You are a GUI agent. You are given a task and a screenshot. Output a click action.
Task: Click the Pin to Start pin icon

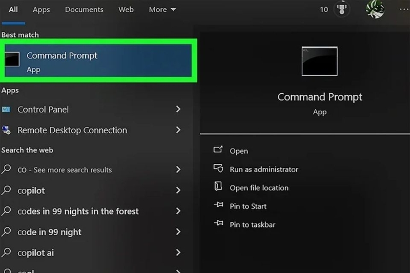219,205
